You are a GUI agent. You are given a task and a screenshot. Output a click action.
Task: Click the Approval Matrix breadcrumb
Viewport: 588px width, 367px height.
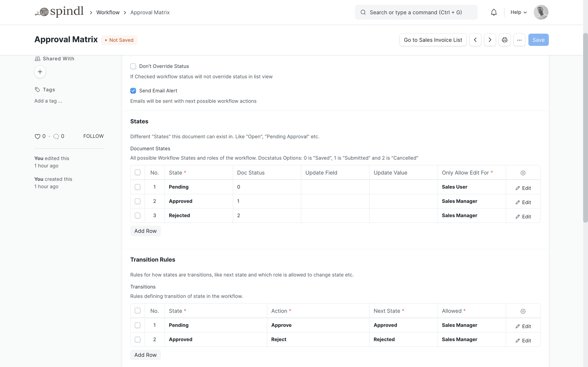[150, 12]
